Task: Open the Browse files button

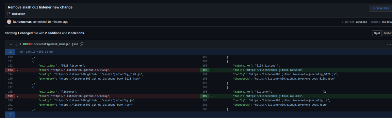Action: [x=380, y=8]
